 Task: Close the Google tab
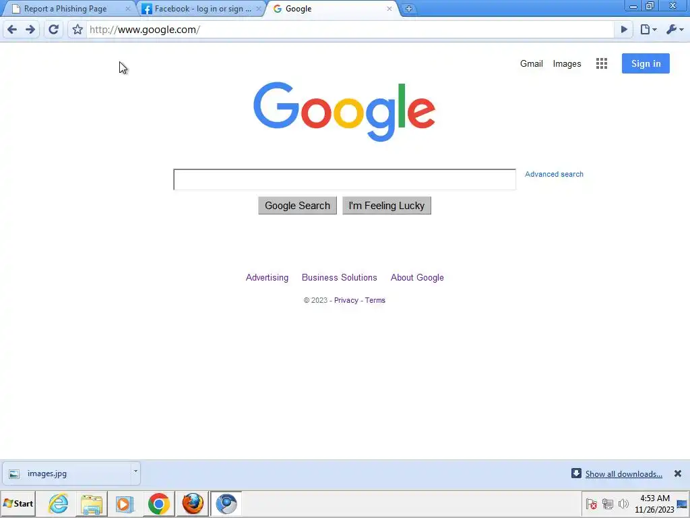pos(389,9)
